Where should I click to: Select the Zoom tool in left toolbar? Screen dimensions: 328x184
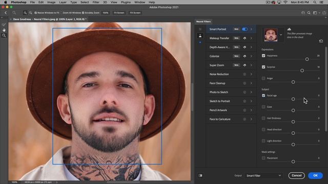[x=4, y=35]
